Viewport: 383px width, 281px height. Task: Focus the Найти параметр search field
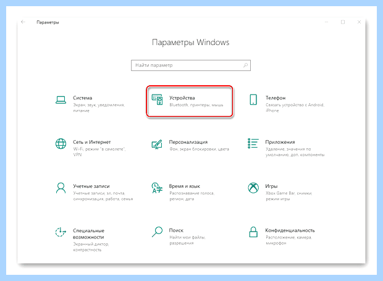click(x=191, y=65)
